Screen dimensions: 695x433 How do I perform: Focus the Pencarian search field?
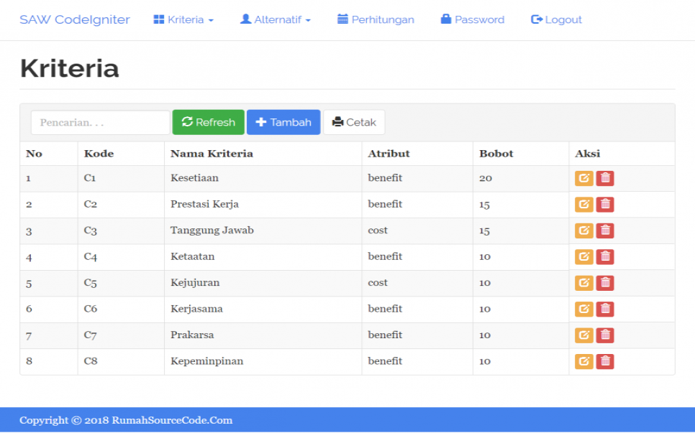click(100, 122)
